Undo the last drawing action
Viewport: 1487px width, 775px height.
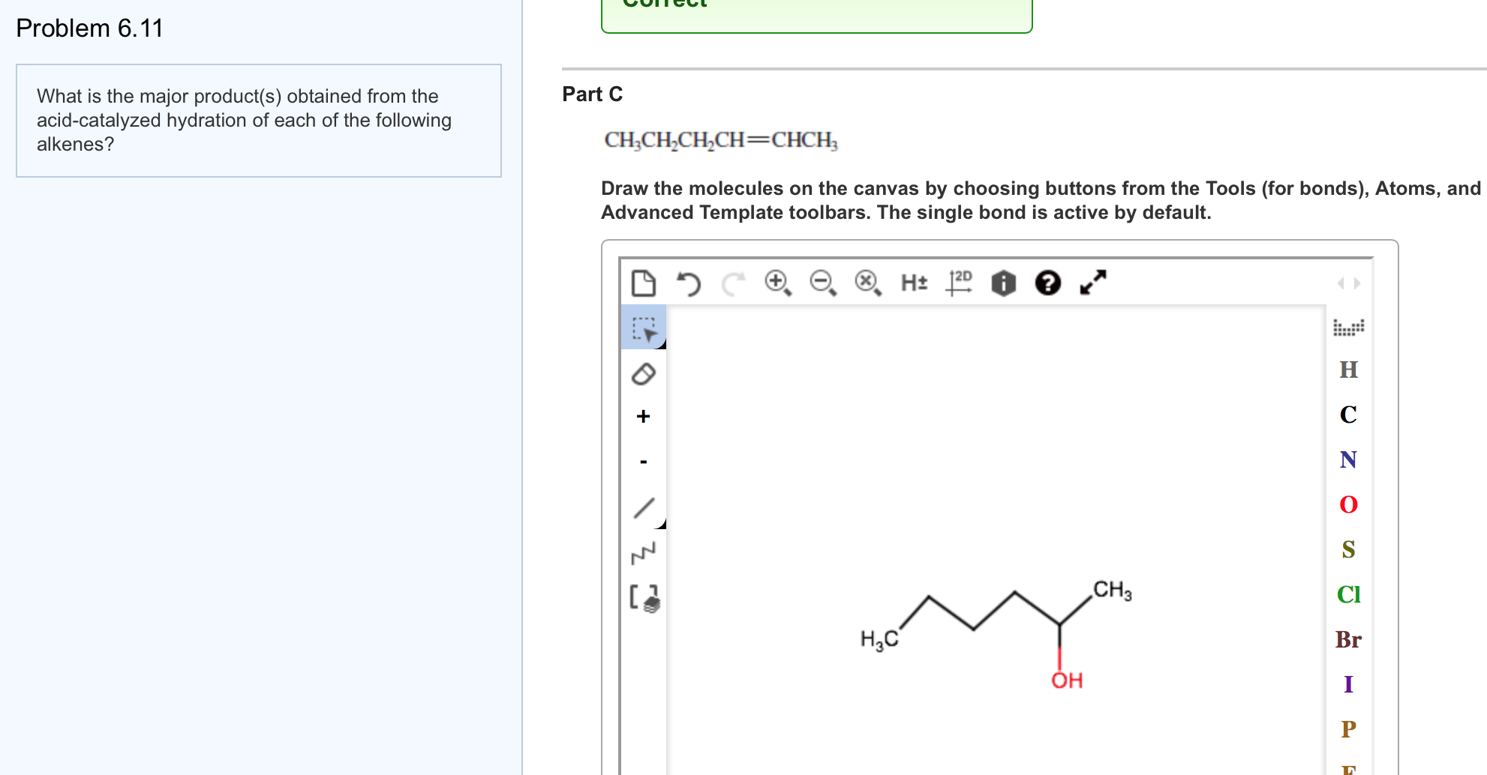pyautogui.click(x=689, y=283)
